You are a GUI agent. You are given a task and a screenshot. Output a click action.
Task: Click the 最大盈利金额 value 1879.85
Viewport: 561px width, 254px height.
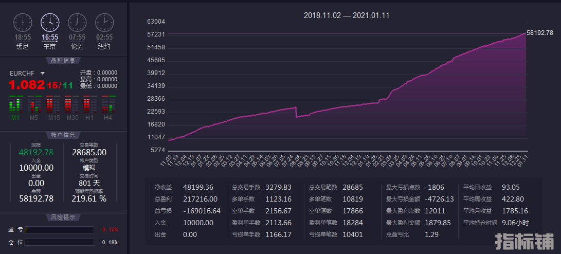[x=438, y=223]
